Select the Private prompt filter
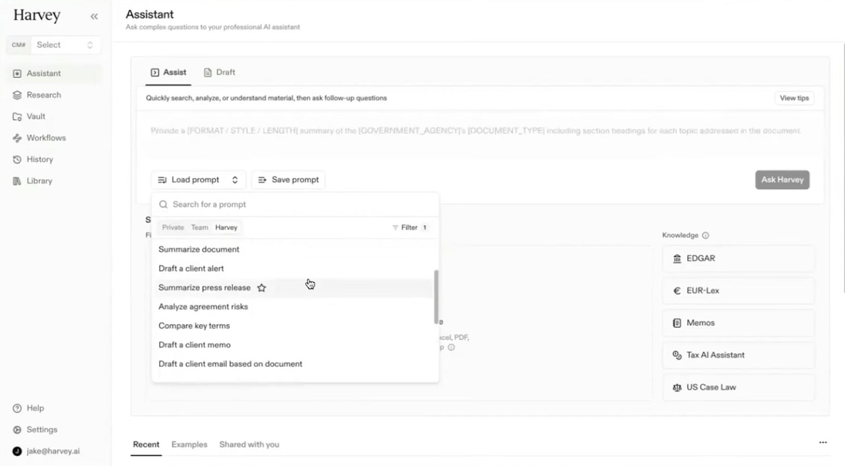Image resolution: width=845 pixels, height=466 pixels. tap(173, 227)
